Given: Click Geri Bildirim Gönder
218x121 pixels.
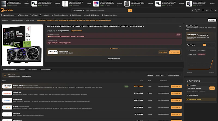Looking at the screenshot, I should pos(201,99).
